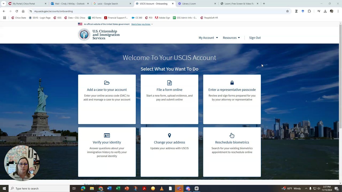Screen dimensions: 342x192
Task: Switch to the Mail Outlook tab
Action: [x=69, y=4]
